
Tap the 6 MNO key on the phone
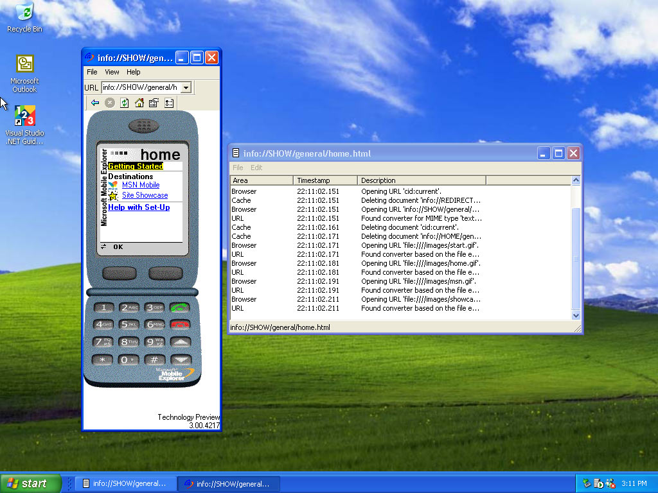pos(154,324)
